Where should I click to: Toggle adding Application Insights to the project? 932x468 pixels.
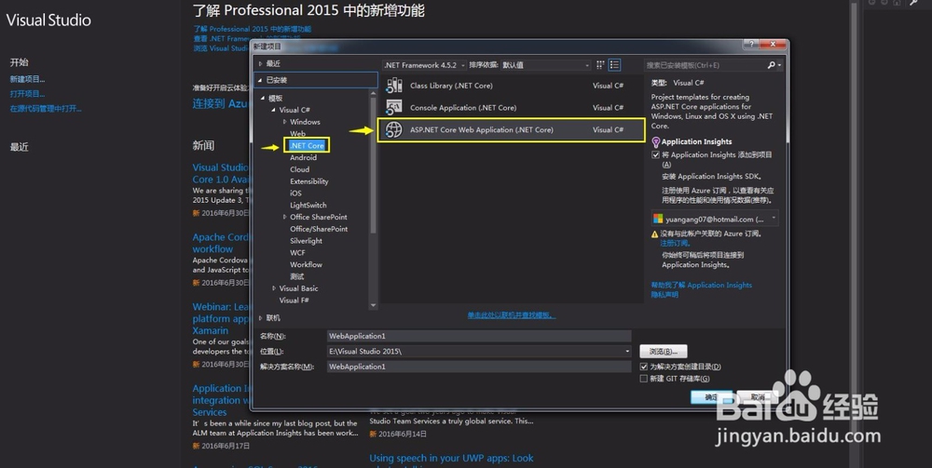pos(655,154)
